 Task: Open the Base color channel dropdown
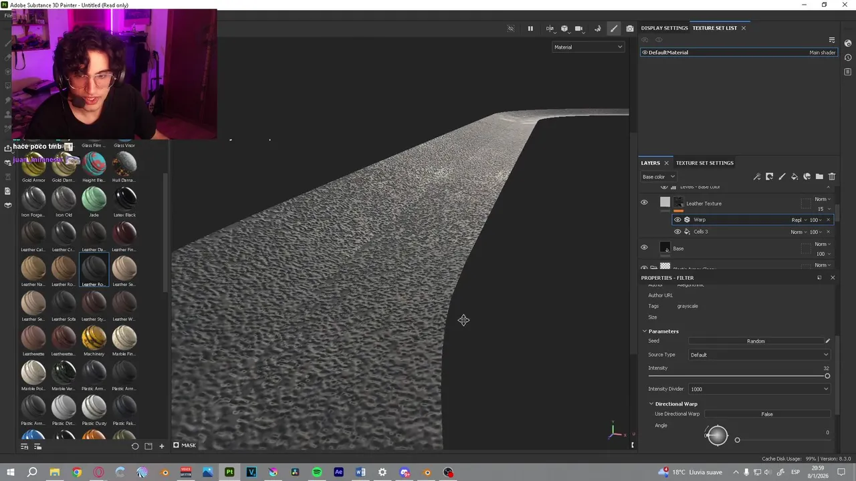tap(659, 176)
